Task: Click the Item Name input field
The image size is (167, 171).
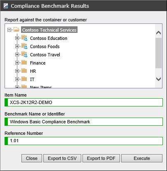Action: pos(84,102)
